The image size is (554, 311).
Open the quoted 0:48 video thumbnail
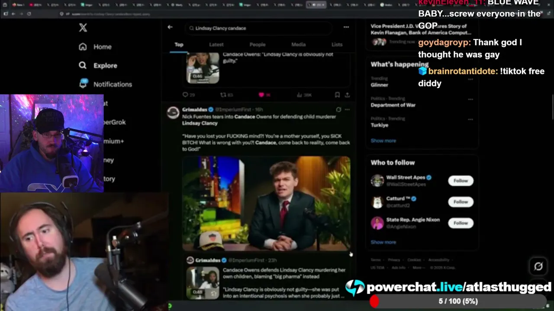click(203, 283)
